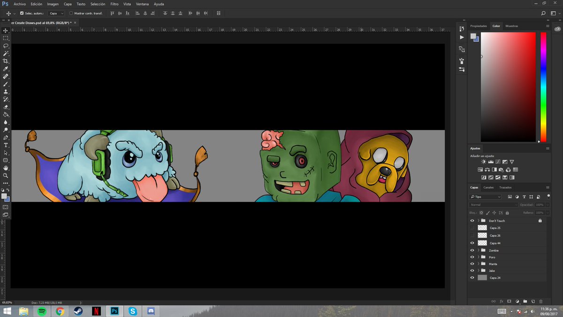Open the Filtro menu
Viewport: 563px width, 317px height.
point(114,4)
